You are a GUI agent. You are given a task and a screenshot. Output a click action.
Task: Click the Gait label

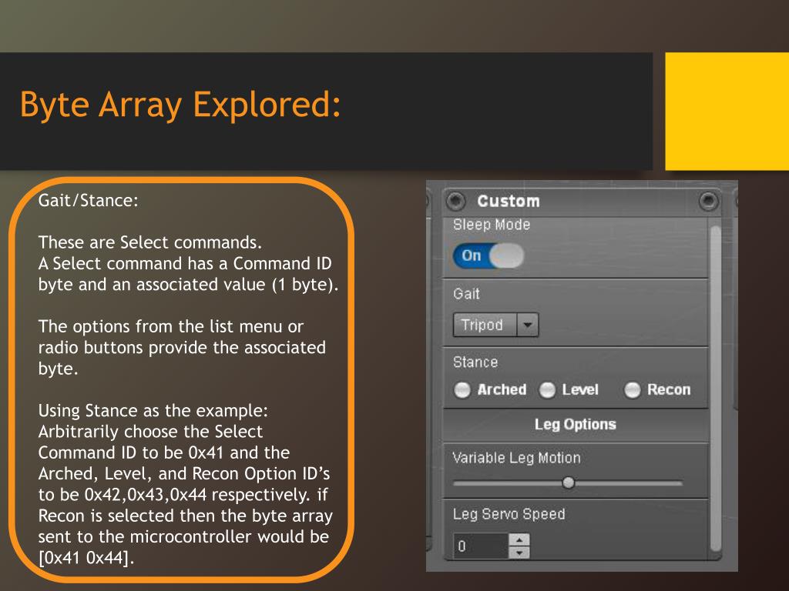pyautogui.click(x=466, y=293)
